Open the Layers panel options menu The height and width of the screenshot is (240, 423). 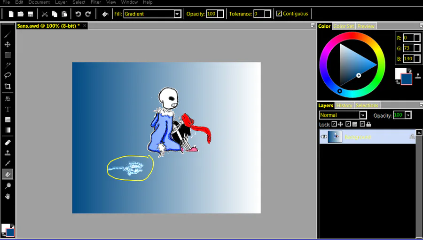[x=421, y=104]
